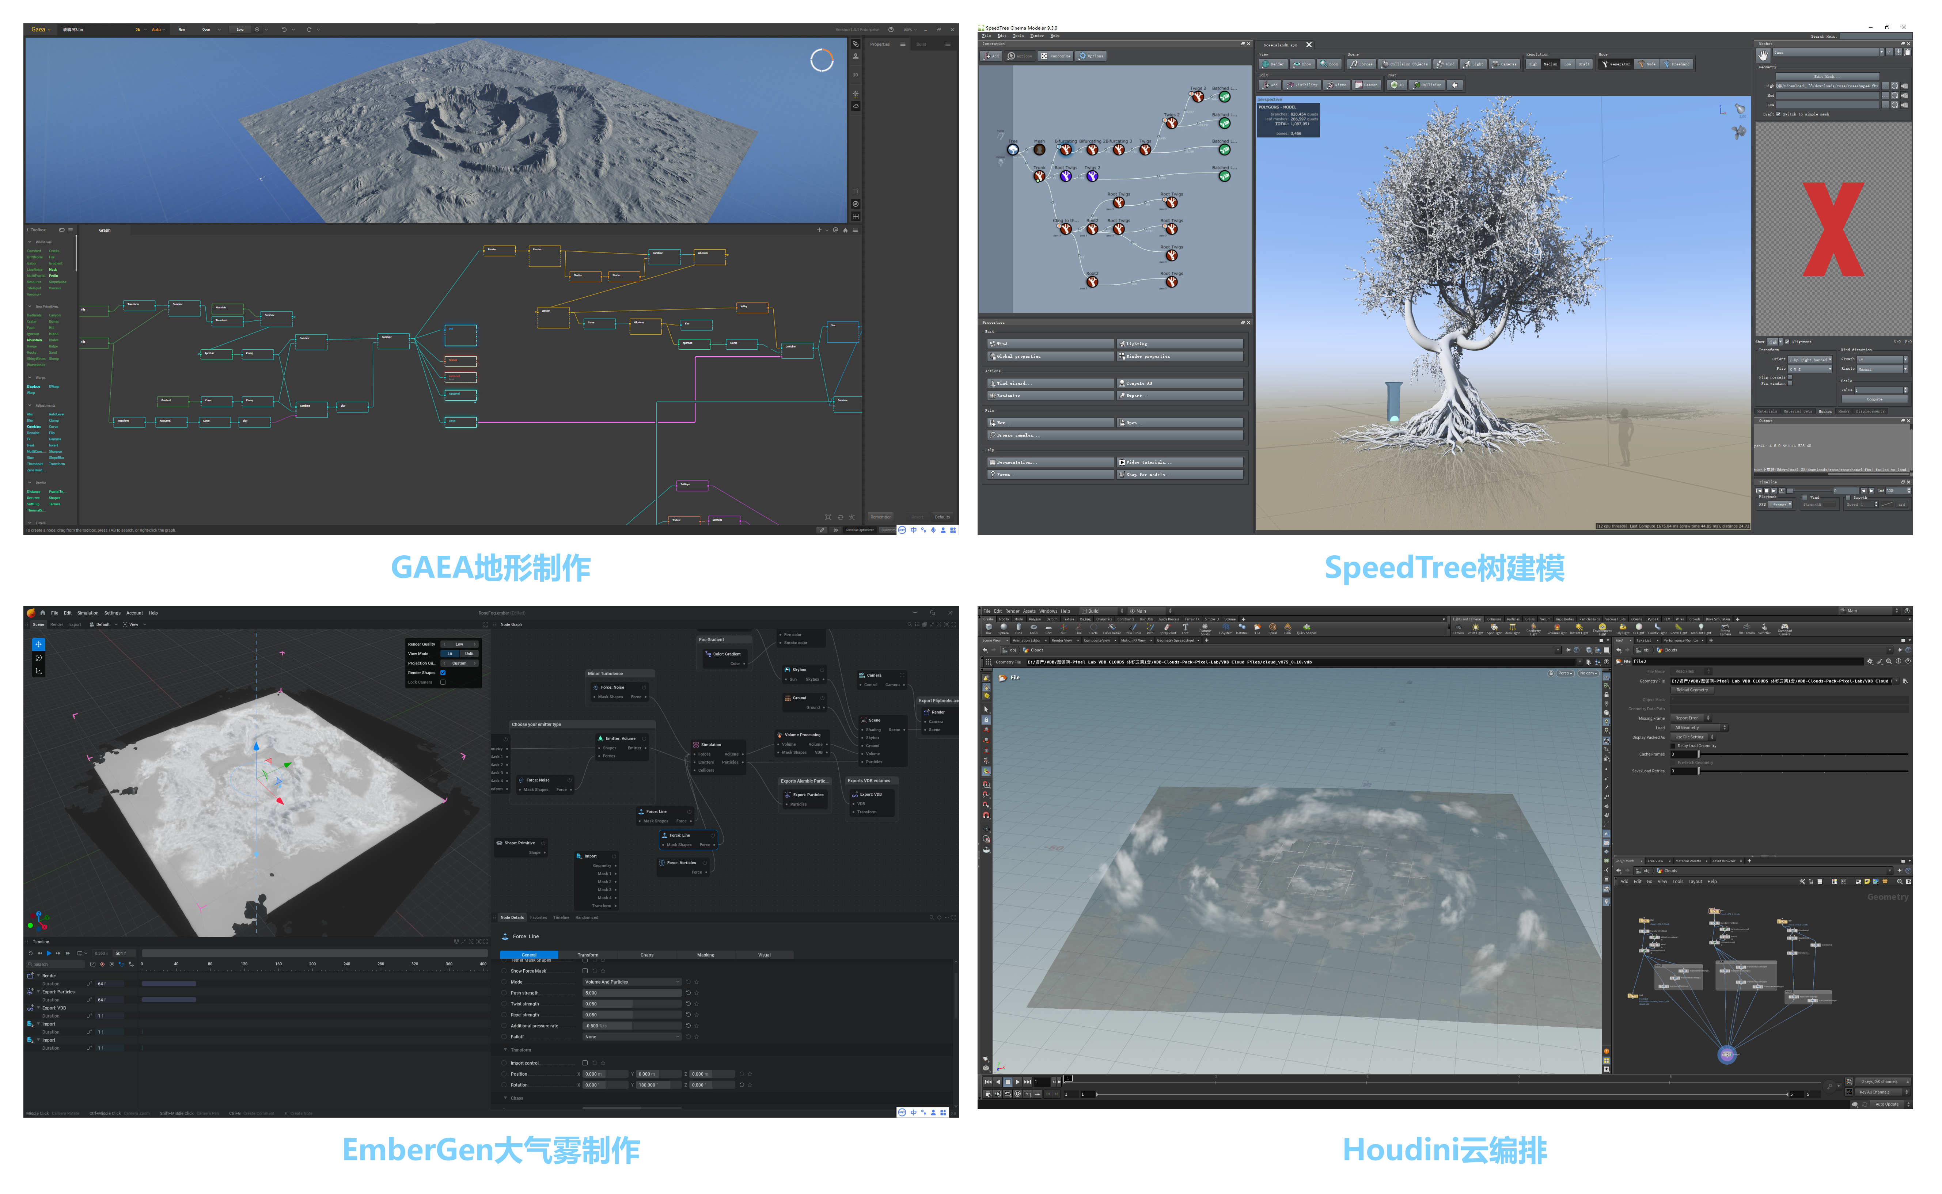The height and width of the screenshot is (1194, 1942).
Task: Click the Wind button in SpeedTree Scene toolbar
Action: pos(1446,65)
